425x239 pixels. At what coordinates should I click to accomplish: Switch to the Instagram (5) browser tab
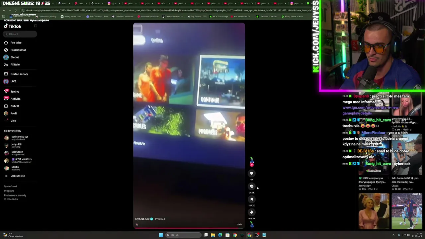click(x=113, y=3)
